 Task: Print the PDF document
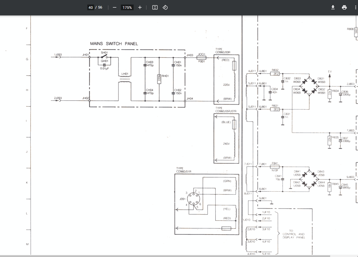[x=344, y=7]
